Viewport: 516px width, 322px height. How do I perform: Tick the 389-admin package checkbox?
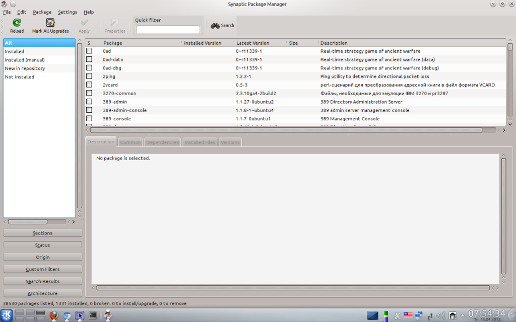89,102
